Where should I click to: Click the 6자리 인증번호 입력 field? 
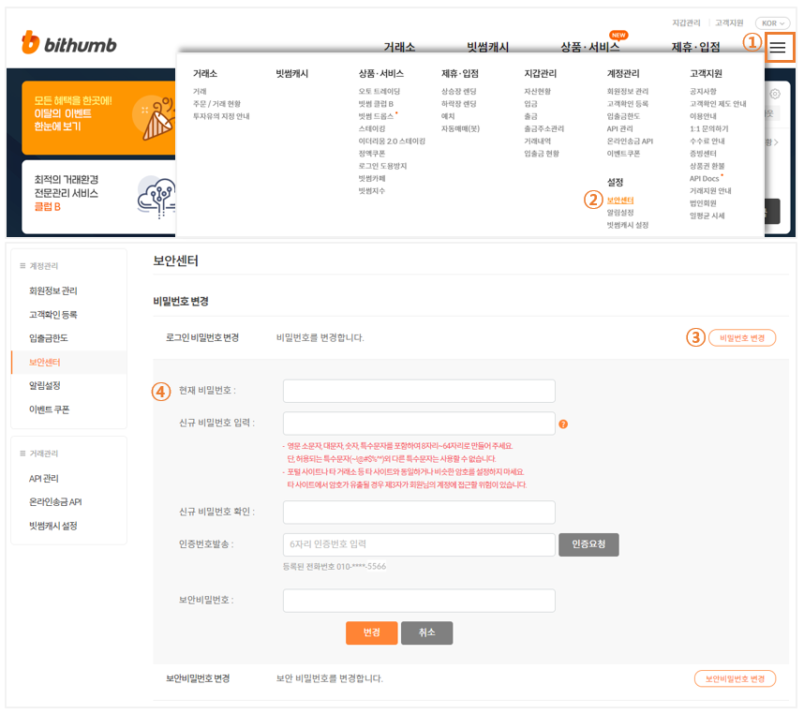click(x=419, y=544)
